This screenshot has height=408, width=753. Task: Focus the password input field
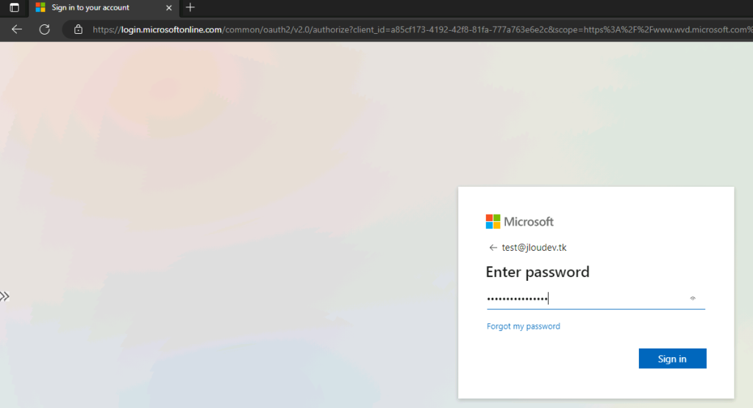coord(596,298)
